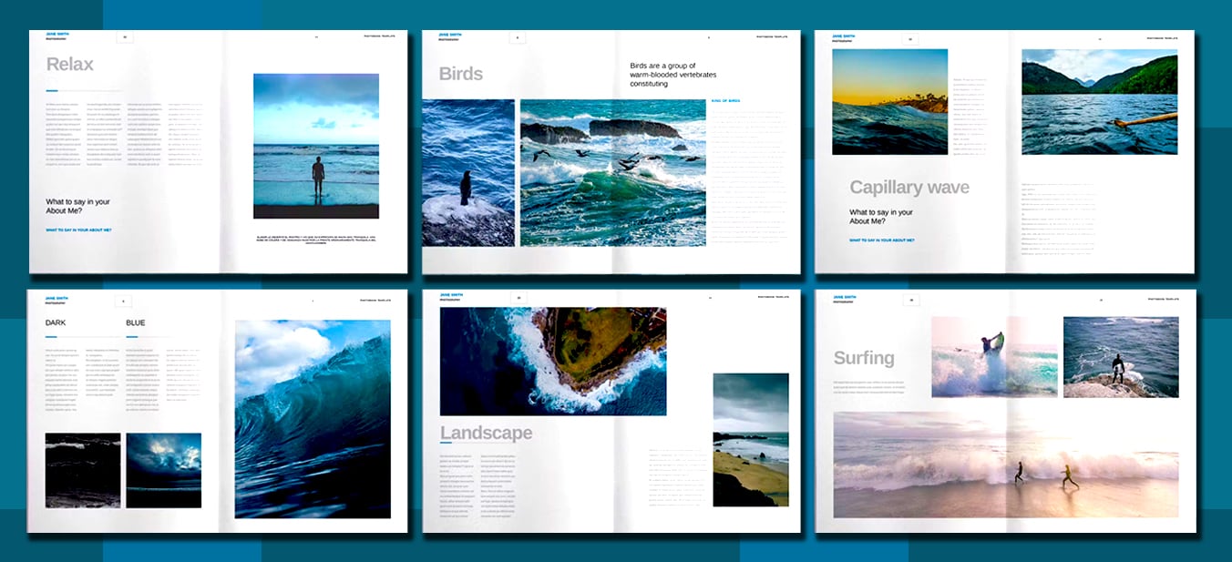The width and height of the screenshot is (1232, 562).
Task: Select the Surfing page heading
Action: (x=862, y=358)
